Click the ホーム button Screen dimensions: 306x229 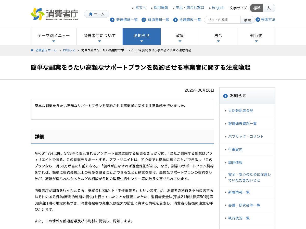(97, 14)
